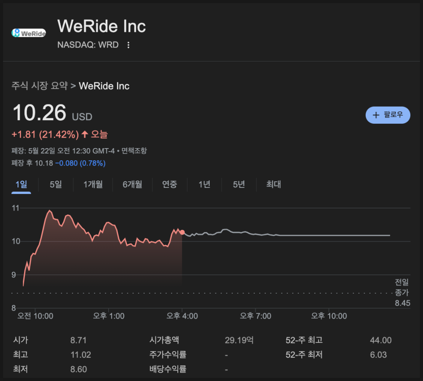Click the 폐장 후 10.18 after-hours price
The height and width of the screenshot is (381, 423).
pyautogui.click(x=32, y=163)
